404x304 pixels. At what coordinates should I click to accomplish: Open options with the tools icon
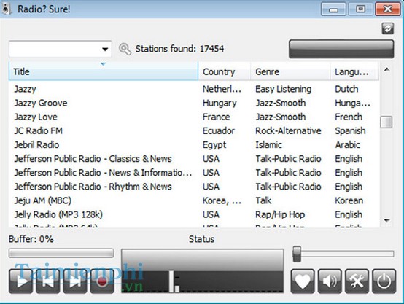[357, 281]
